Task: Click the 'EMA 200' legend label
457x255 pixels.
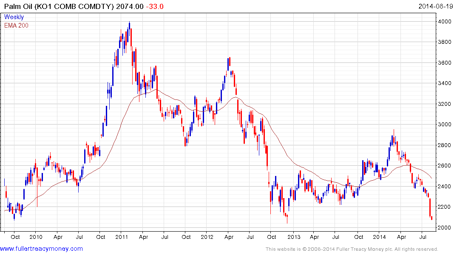Action: 16,25
